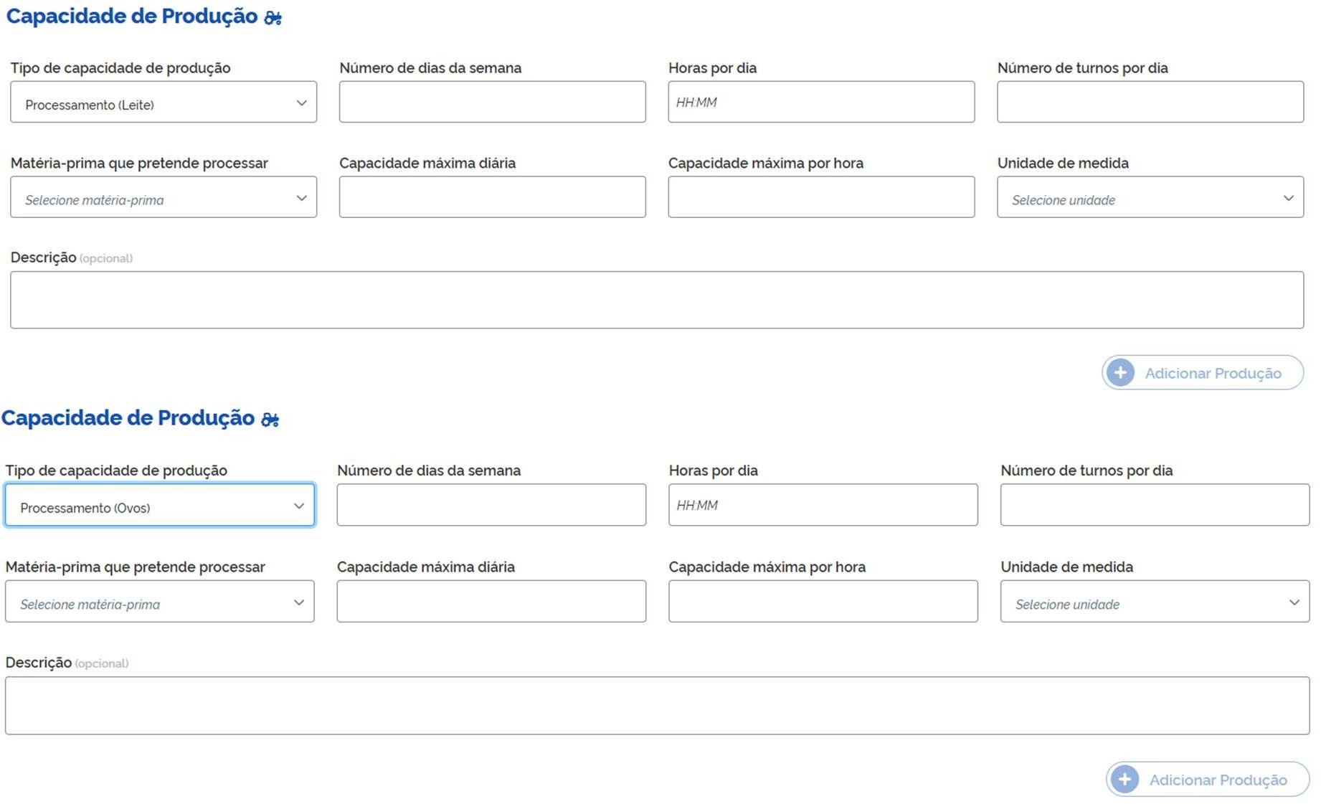Focus Horas por dia HH:MM field for Leite
The height and width of the screenshot is (804, 1321).
[821, 103]
